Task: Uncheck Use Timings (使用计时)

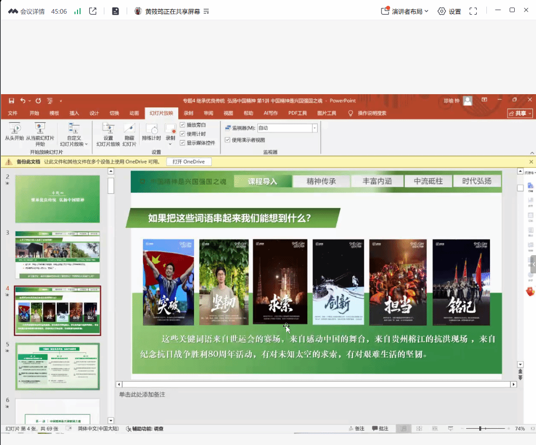Action: point(182,134)
